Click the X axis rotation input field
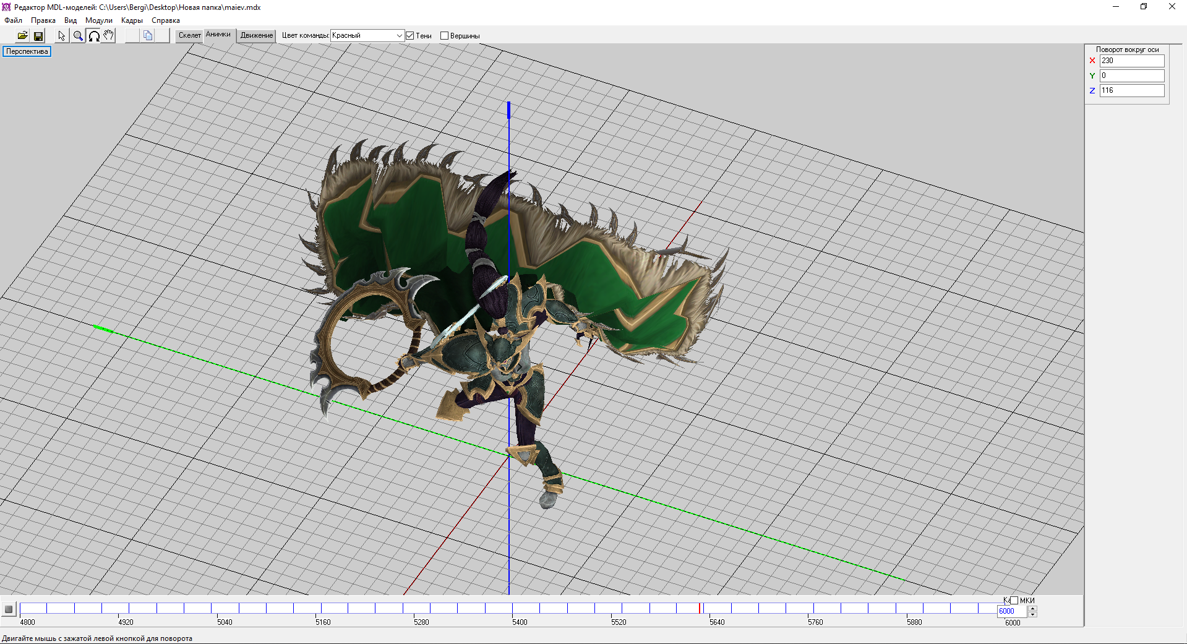 coord(1131,61)
